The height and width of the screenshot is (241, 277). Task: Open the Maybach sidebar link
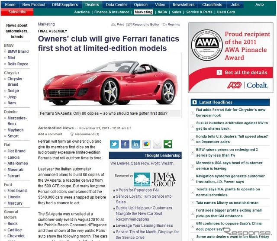click(16, 130)
